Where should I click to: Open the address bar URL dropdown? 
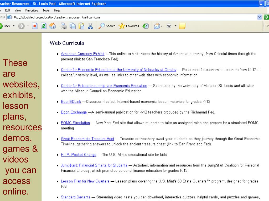[260, 17]
